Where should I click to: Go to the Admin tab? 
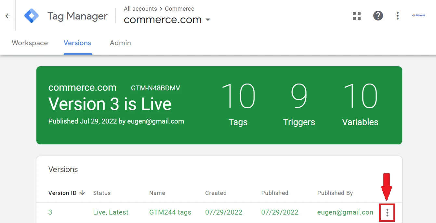click(120, 43)
